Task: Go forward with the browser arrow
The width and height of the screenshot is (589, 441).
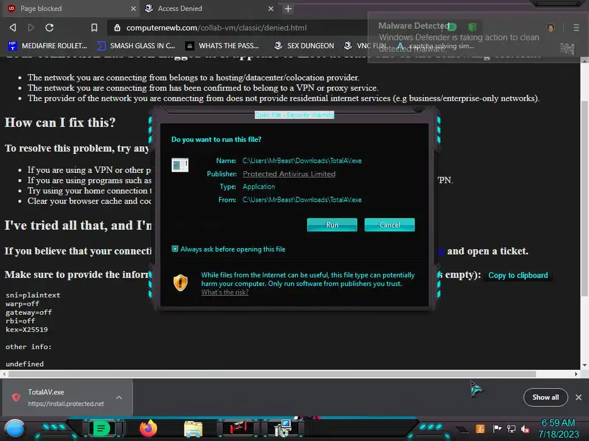Action: click(x=31, y=28)
